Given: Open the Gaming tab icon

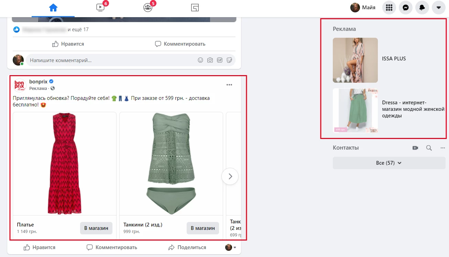Looking at the screenshot, I should (195, 8).
